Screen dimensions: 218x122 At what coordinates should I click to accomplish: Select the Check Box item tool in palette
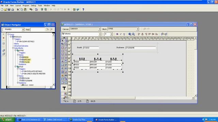tap(66, 65)
